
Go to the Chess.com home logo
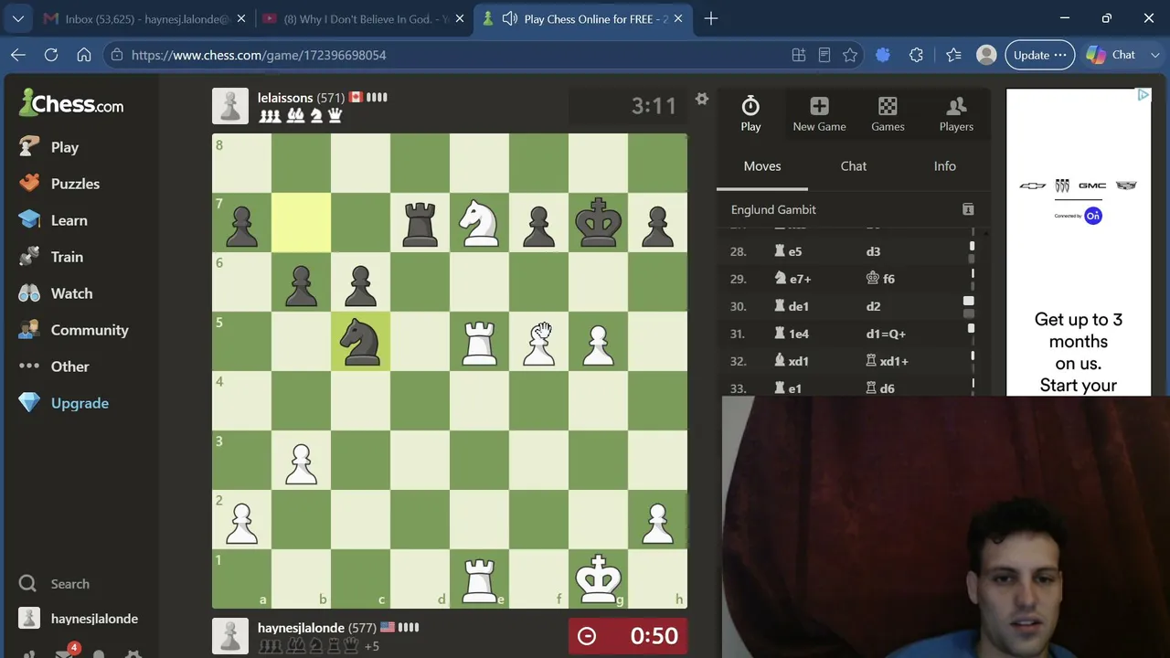click(71, 104)
